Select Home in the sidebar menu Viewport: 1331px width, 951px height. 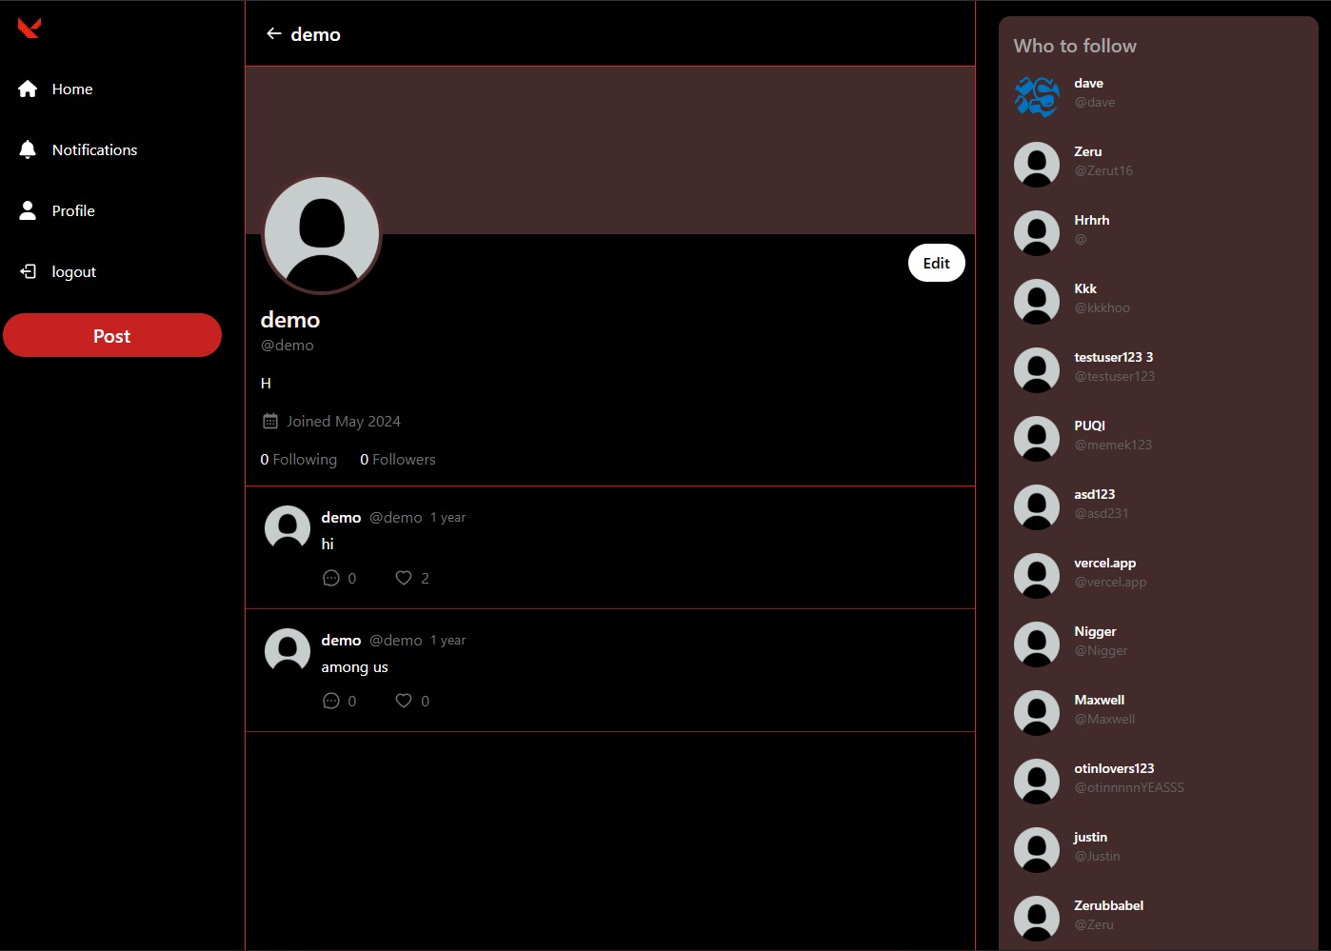click(x=72, y=89)
